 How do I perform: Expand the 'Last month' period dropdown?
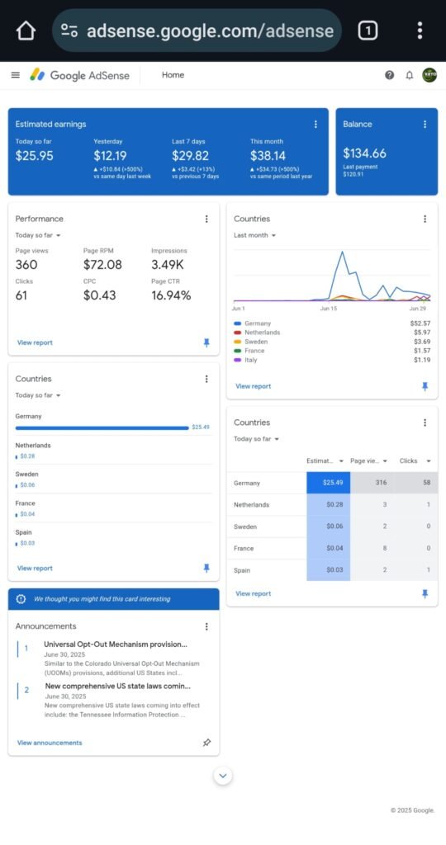254,235
